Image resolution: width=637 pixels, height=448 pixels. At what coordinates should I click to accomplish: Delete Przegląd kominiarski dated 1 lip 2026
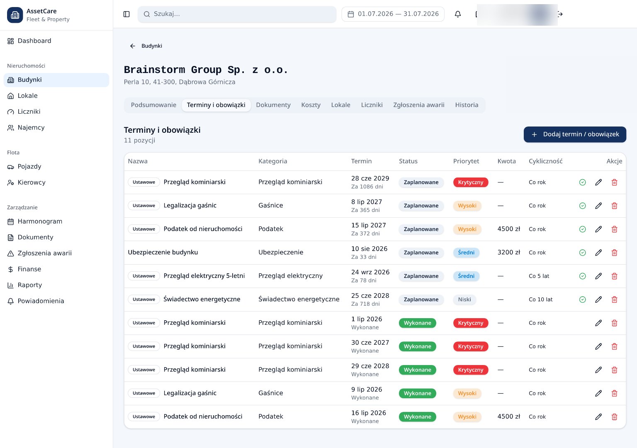pyautogui.click(x=615, y=323)
